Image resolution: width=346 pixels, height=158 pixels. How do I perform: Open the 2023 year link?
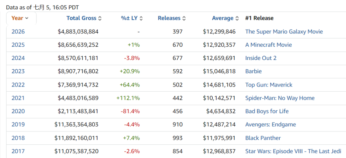coord(18,71)
